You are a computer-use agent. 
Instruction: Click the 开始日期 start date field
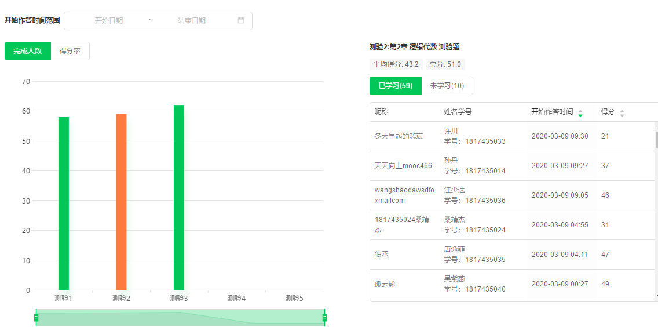coord(109,20)
